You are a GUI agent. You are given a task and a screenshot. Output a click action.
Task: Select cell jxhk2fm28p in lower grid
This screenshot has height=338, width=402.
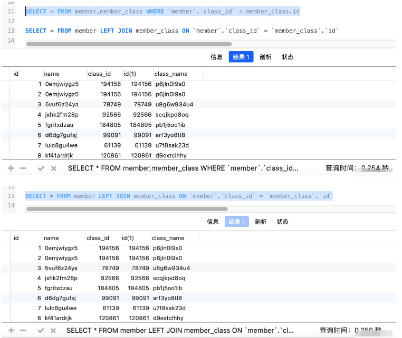point(61,278)
